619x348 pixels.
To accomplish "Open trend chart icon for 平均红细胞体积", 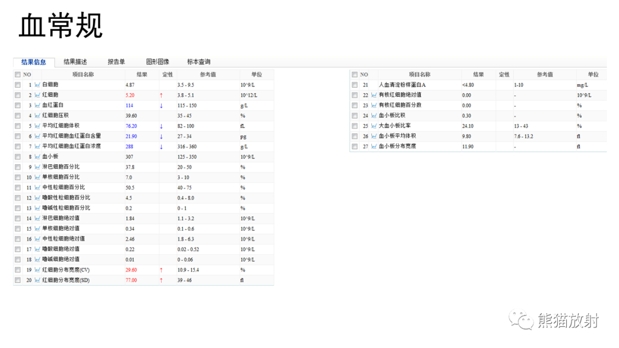I will tap(37, 126).
